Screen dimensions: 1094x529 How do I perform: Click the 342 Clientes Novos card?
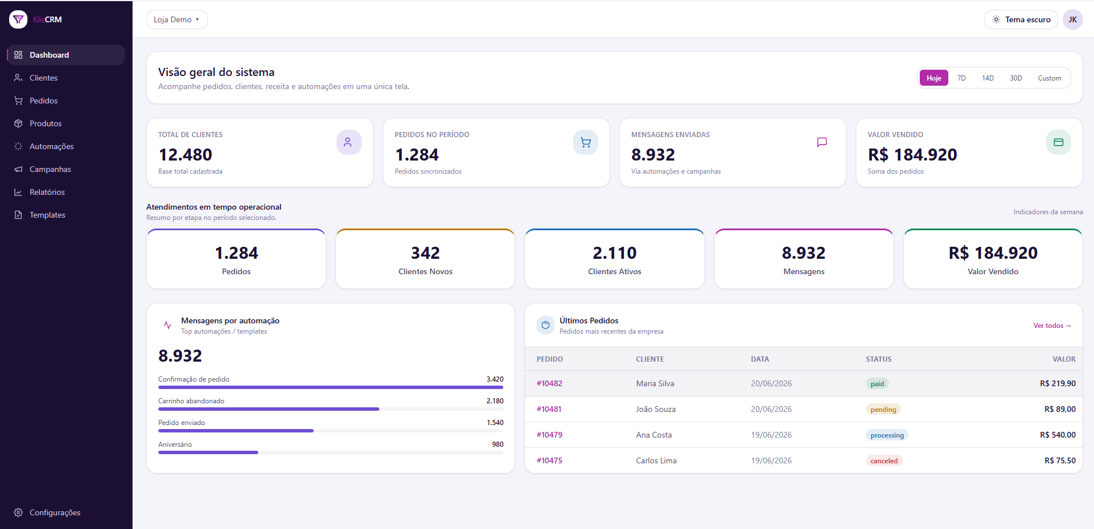[x=425, y=259]
